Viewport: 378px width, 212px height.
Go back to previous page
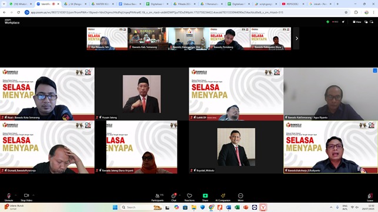(x=4, y=12)
